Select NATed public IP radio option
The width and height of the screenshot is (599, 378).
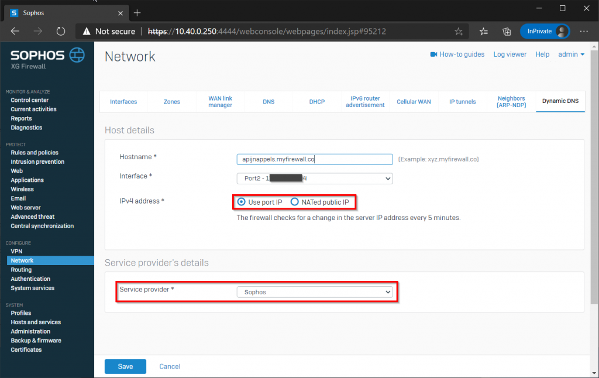tap(295, 202)
